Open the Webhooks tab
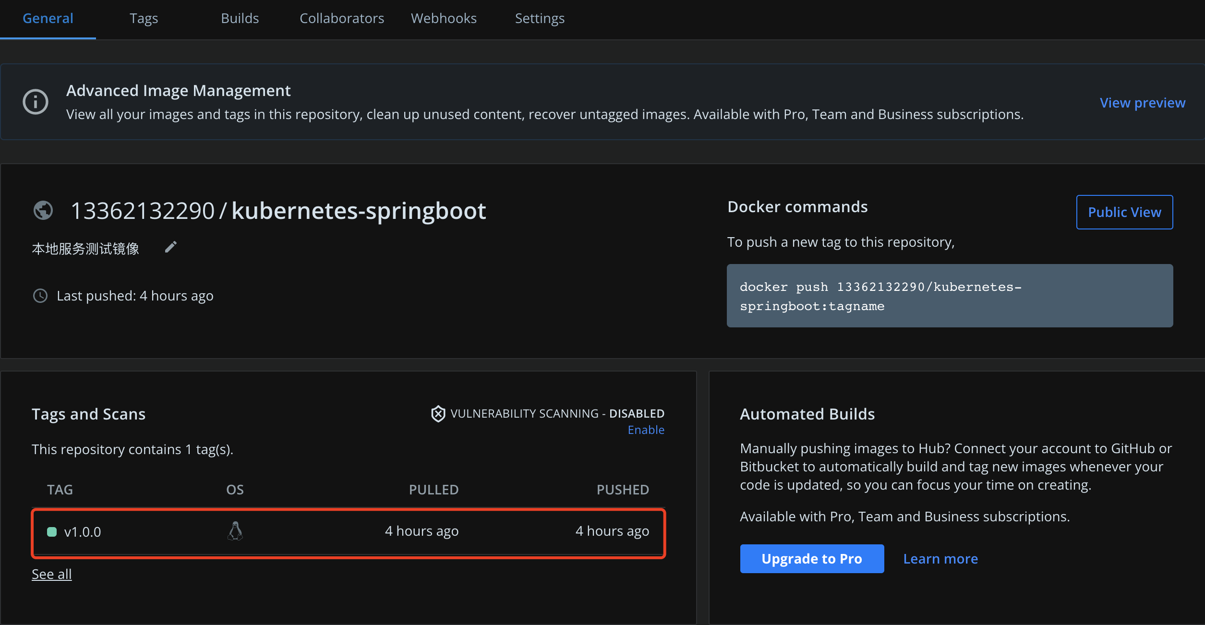 444,18
